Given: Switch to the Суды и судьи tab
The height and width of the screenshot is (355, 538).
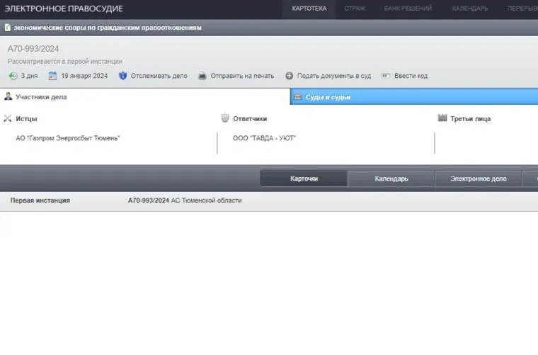Looking at the screenshot, I should click(x=328, y=97).
